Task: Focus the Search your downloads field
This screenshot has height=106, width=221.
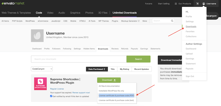Action: (79, 59)
